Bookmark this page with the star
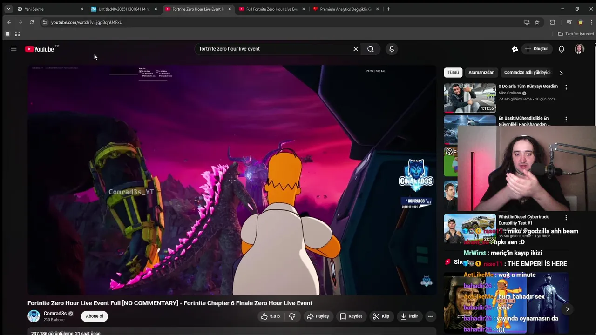The image size is (596, 335). (537, 22)
